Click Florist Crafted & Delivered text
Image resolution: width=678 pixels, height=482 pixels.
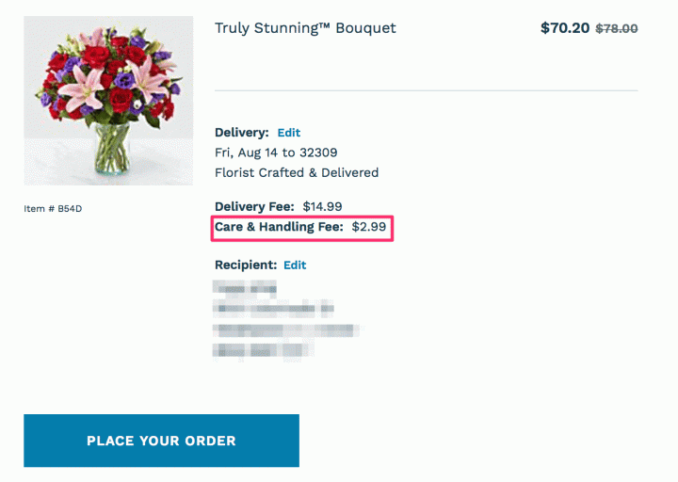point(297,173)
